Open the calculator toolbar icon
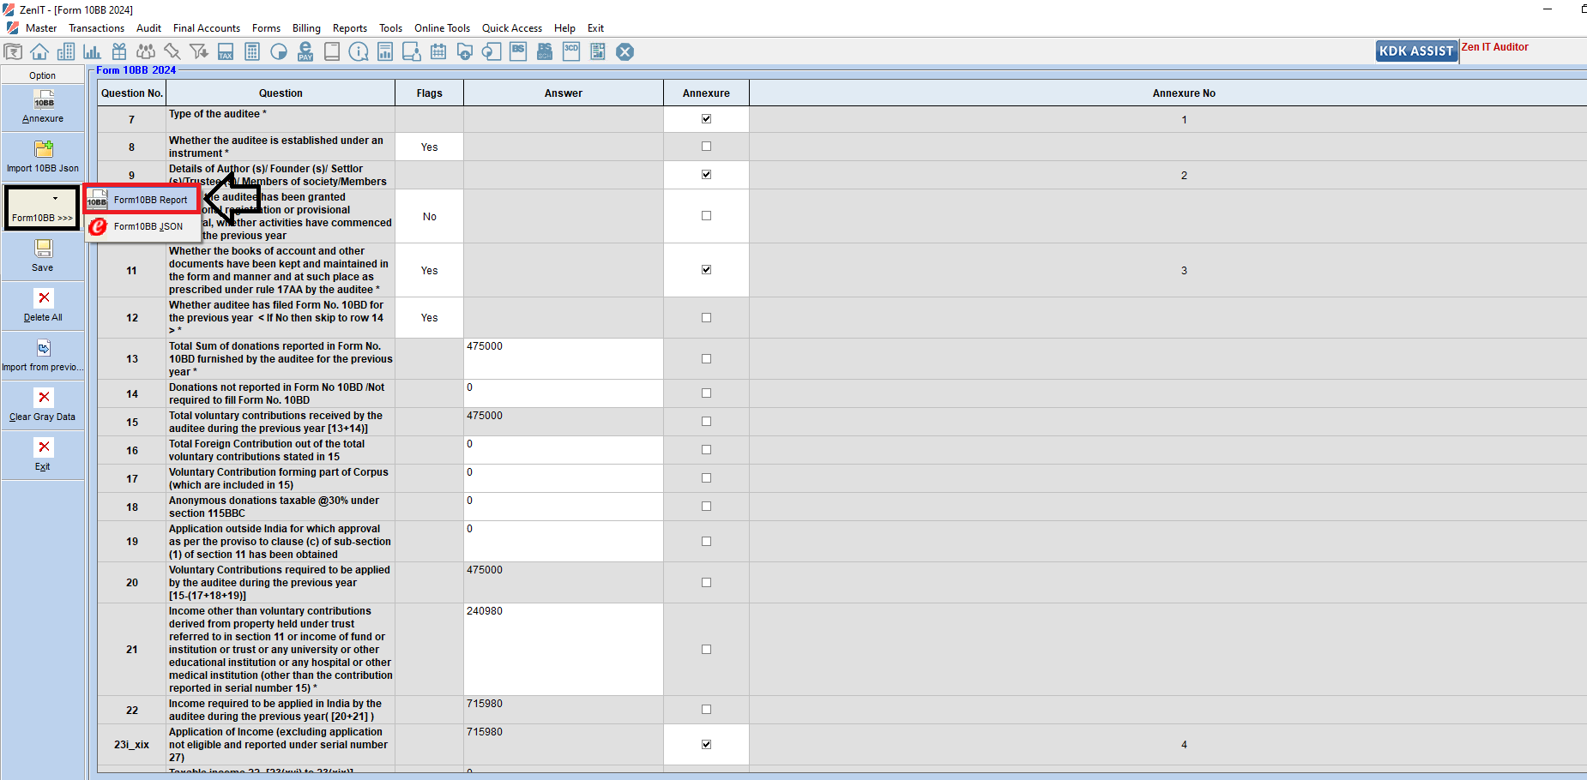Screen dimensions: 1587x780 point(252,52)
